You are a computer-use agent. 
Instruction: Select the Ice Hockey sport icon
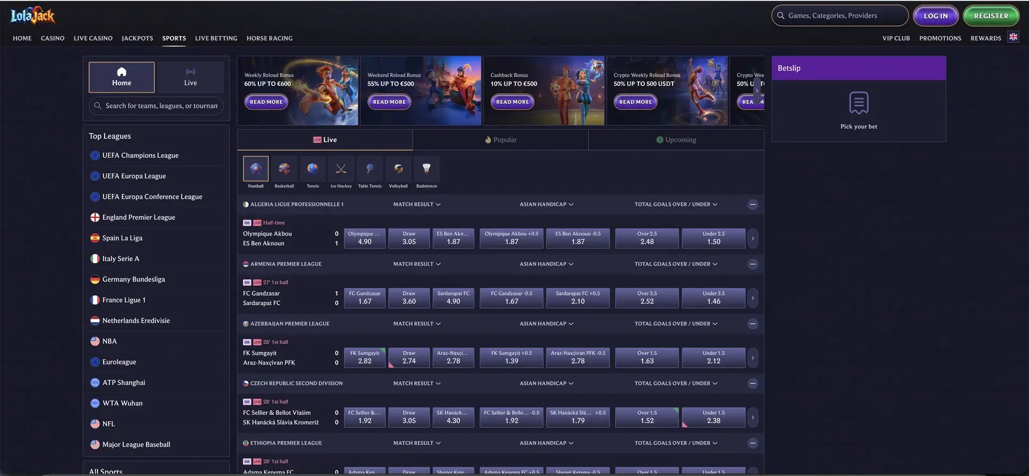[x=341, y=169]
